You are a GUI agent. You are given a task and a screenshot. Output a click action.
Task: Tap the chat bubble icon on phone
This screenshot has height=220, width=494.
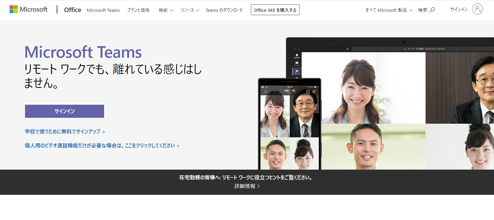tap(308, 92)
